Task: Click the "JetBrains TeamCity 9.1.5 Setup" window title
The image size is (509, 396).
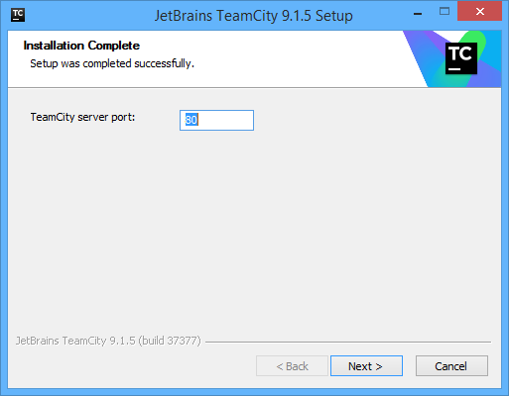Action: [253, 16]
